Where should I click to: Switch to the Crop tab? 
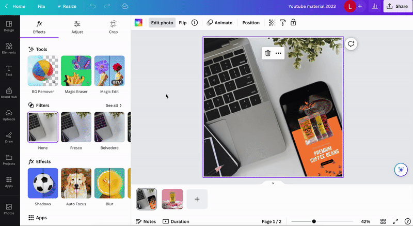(x=113, y=27)
